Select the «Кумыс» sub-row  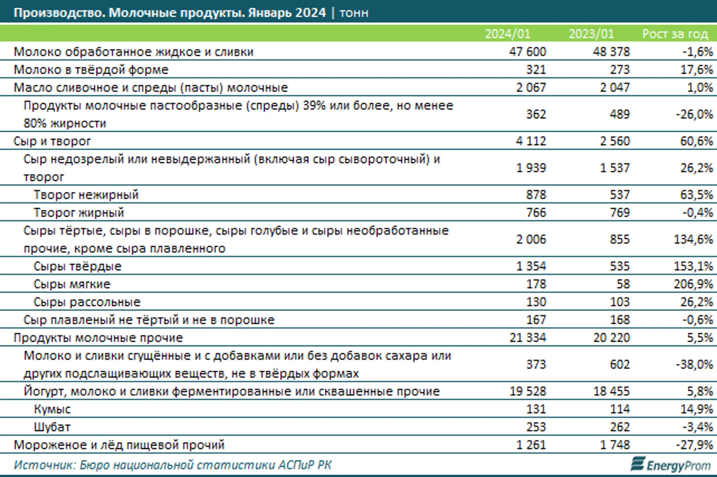(x=53, y=409)
